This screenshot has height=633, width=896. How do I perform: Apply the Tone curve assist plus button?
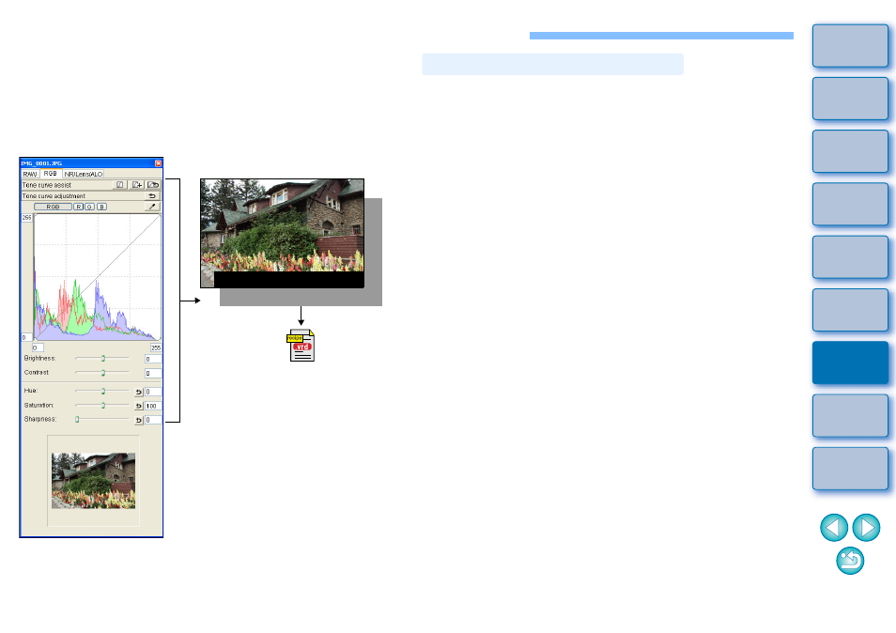[x=137, y=184]
